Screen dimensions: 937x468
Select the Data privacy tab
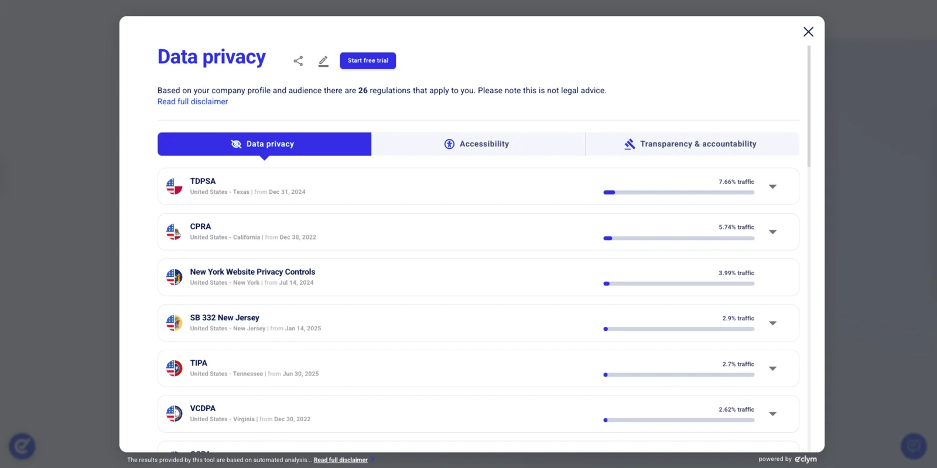tap(264, 144)
